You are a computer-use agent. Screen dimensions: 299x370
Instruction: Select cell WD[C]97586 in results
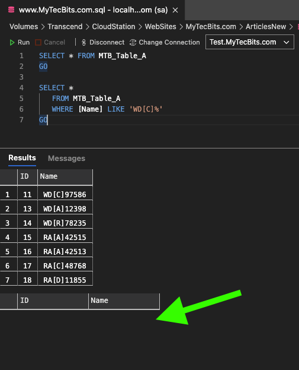[65, 194]
